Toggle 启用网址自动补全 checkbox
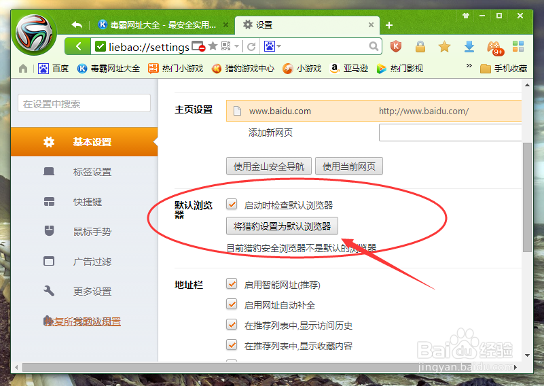Image resolution: width=544 pixels, height=386 pixels. (232, 304)
